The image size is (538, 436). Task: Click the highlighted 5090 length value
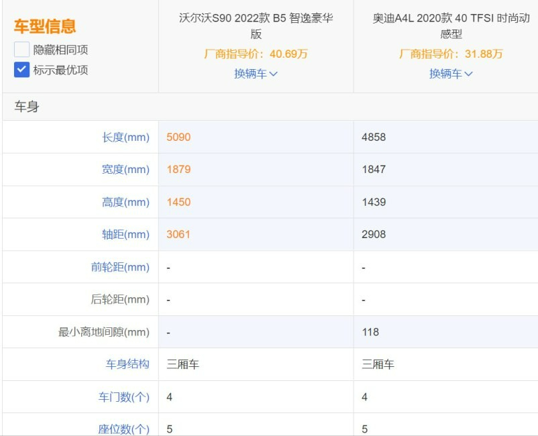click(178, 138)
